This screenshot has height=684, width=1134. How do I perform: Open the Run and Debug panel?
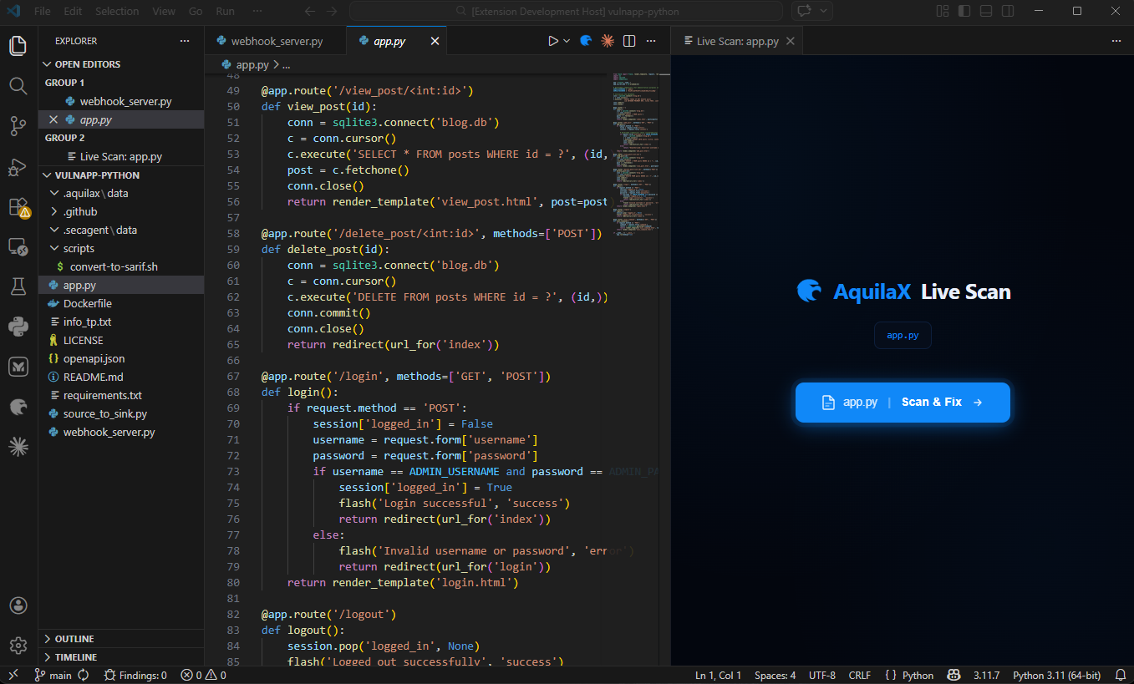coord(18,166)
